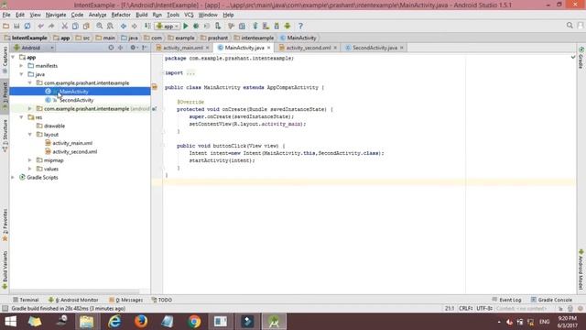Click the Paste toolbar icon
This screenshot has width=586, height=330.
point(86,27)
